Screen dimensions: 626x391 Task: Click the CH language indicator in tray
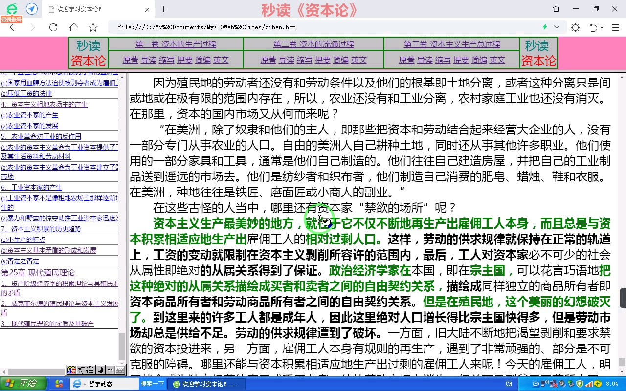pyautogui.click(x=509, y=384)
